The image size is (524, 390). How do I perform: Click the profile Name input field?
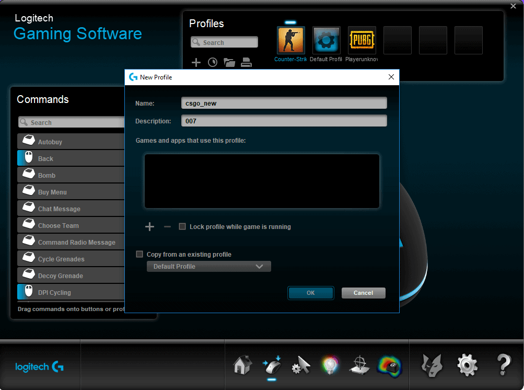tap(284, 103)
